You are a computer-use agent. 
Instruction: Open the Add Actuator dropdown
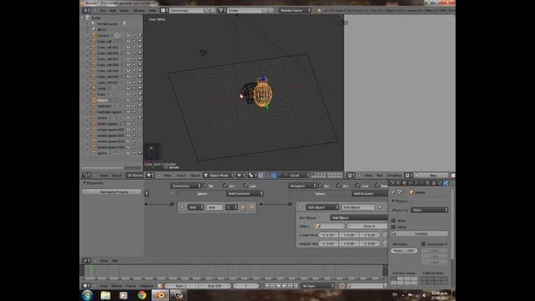[369, 193]
